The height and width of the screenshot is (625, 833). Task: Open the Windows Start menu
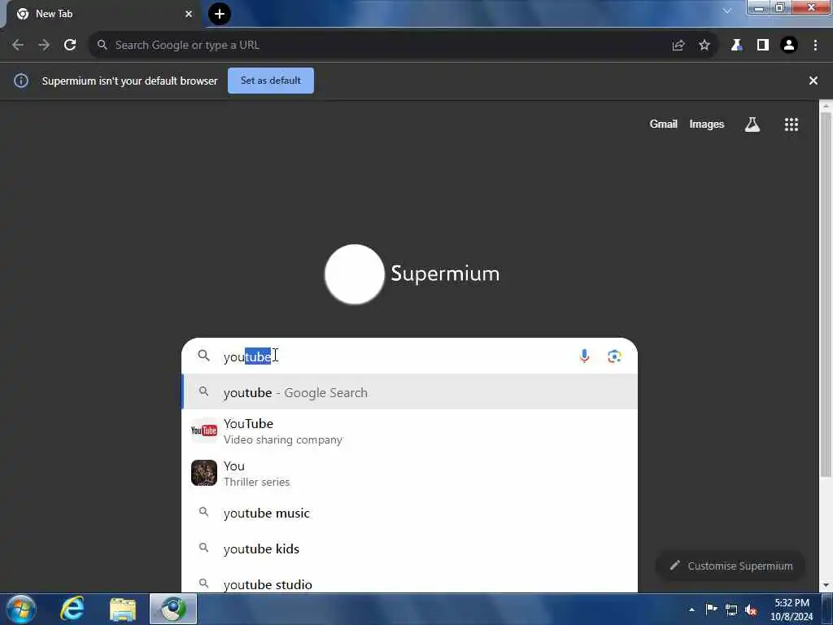pyautogui.click(x=21, y=609)
